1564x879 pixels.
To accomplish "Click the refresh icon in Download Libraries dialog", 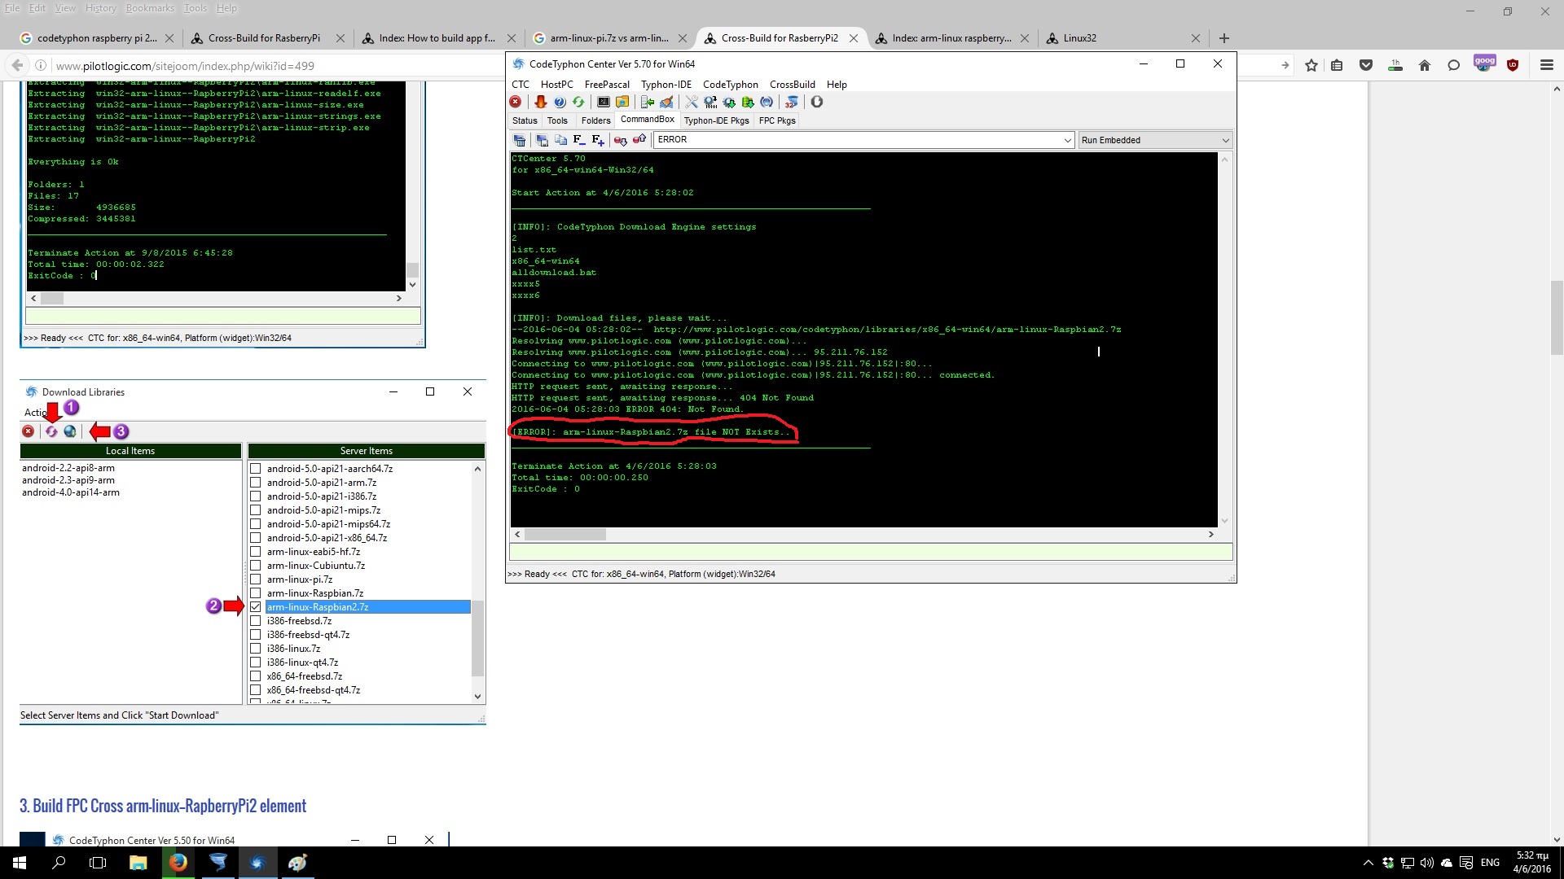I will click(51, 431).
